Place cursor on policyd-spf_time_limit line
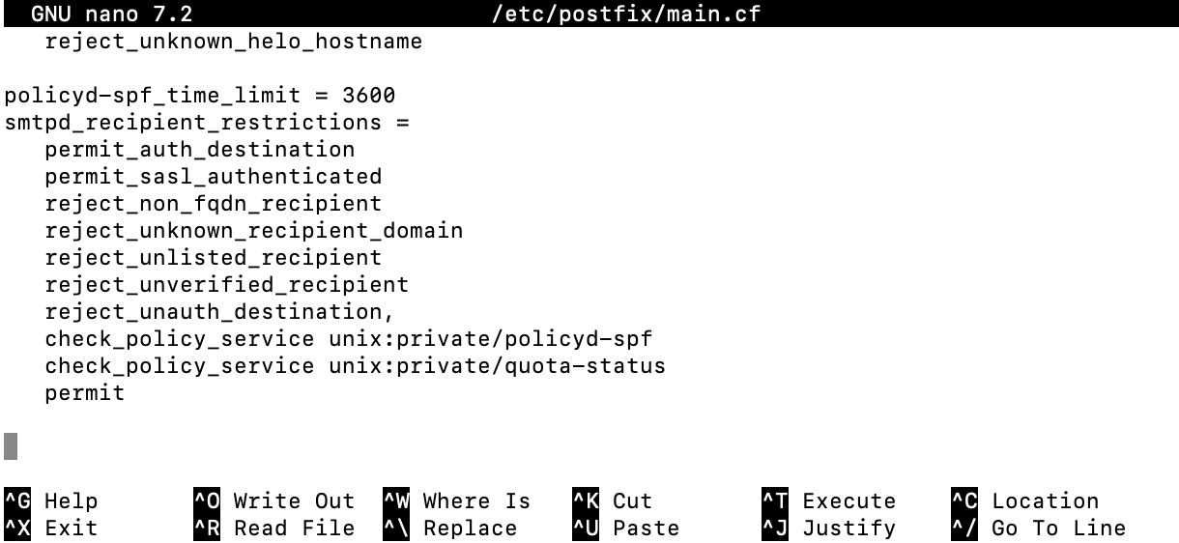The width and height of the screenshot is (1179, 543). [x=200, y=96]
